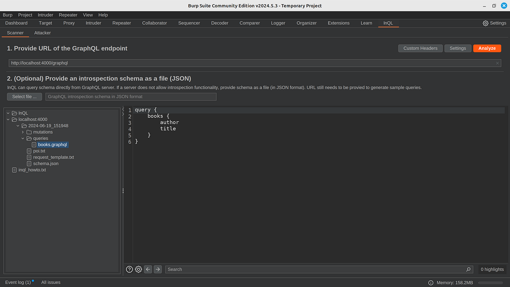The width and height of the screenshot is (510, 287).
Task: Switch to the Proxy tab
Action: 69,23
